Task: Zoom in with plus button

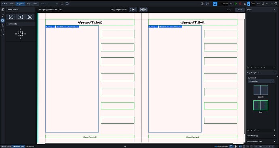Action: point(273,146)
